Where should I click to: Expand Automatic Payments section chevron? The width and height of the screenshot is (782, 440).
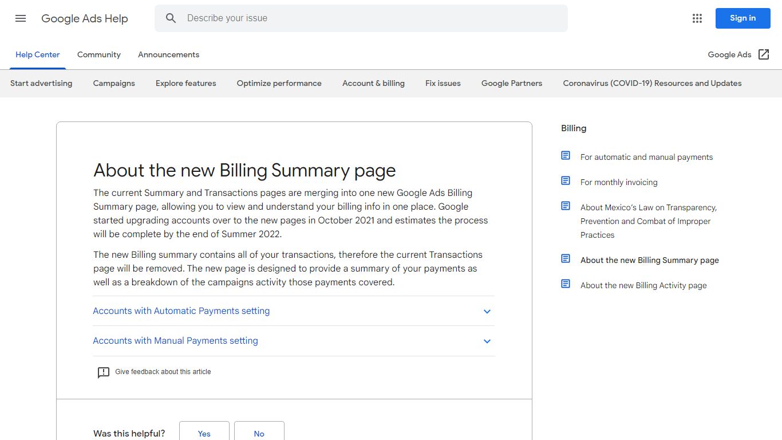487,312
